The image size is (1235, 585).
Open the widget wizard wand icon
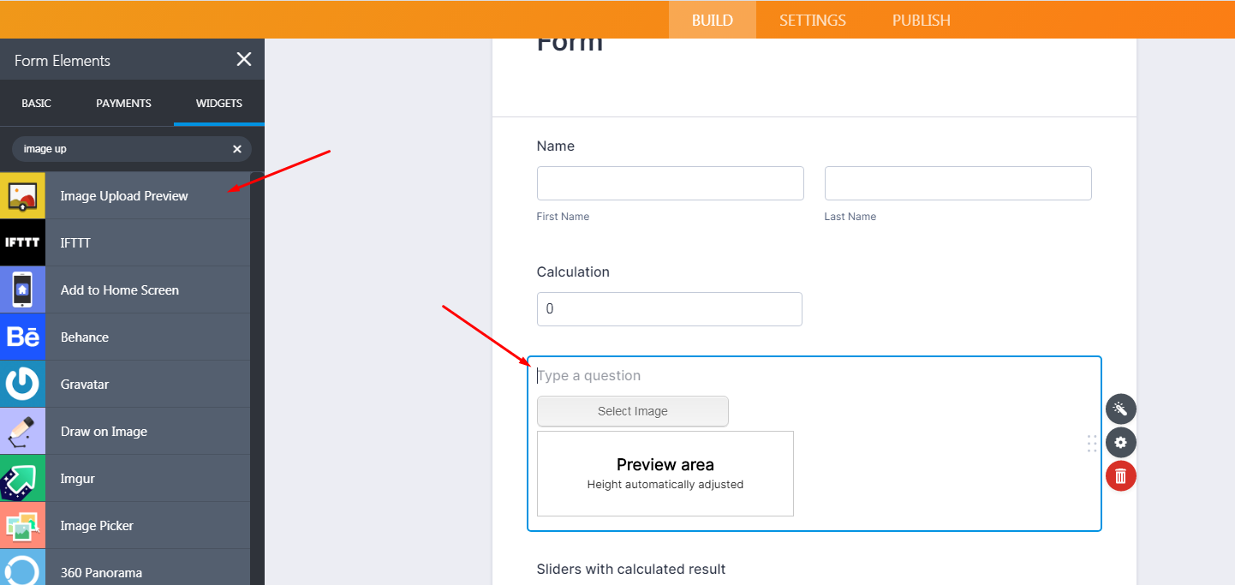click(x=1120, y=409)
